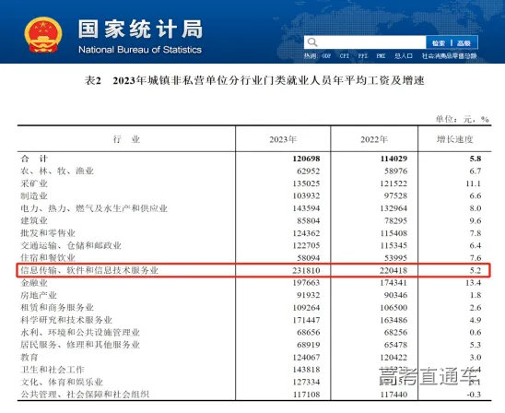The height and width of the screenshot is (413, 505).
Task: Click the 批发和零售业 row label
Action: [x=48, y=233]
